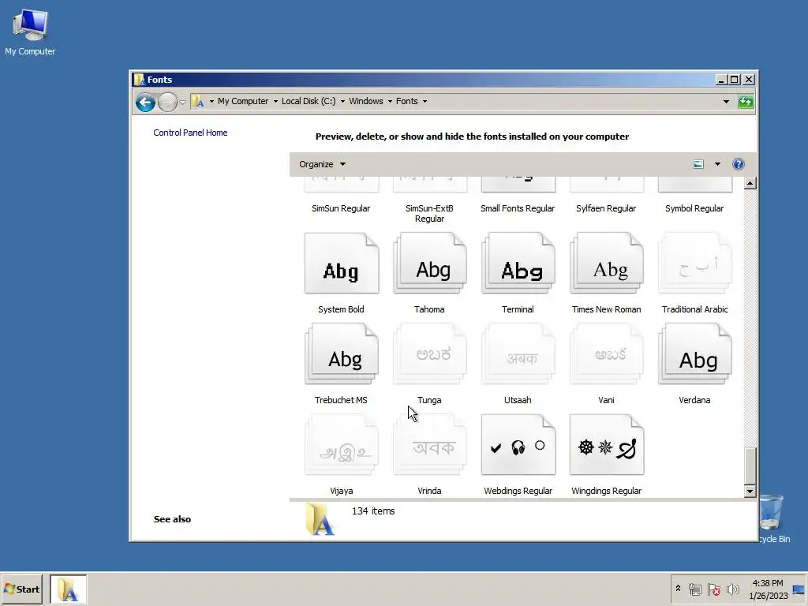Click the Fonts breadcrumb segment
808x606 pixels.
point(407,101)
